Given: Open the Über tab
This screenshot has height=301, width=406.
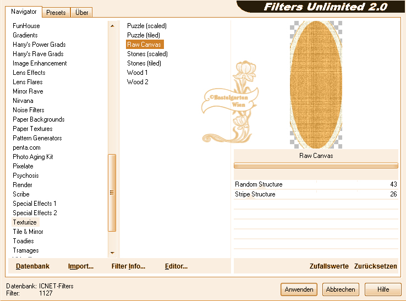Looking at the screenshot, I should click(x=81, y=13).
